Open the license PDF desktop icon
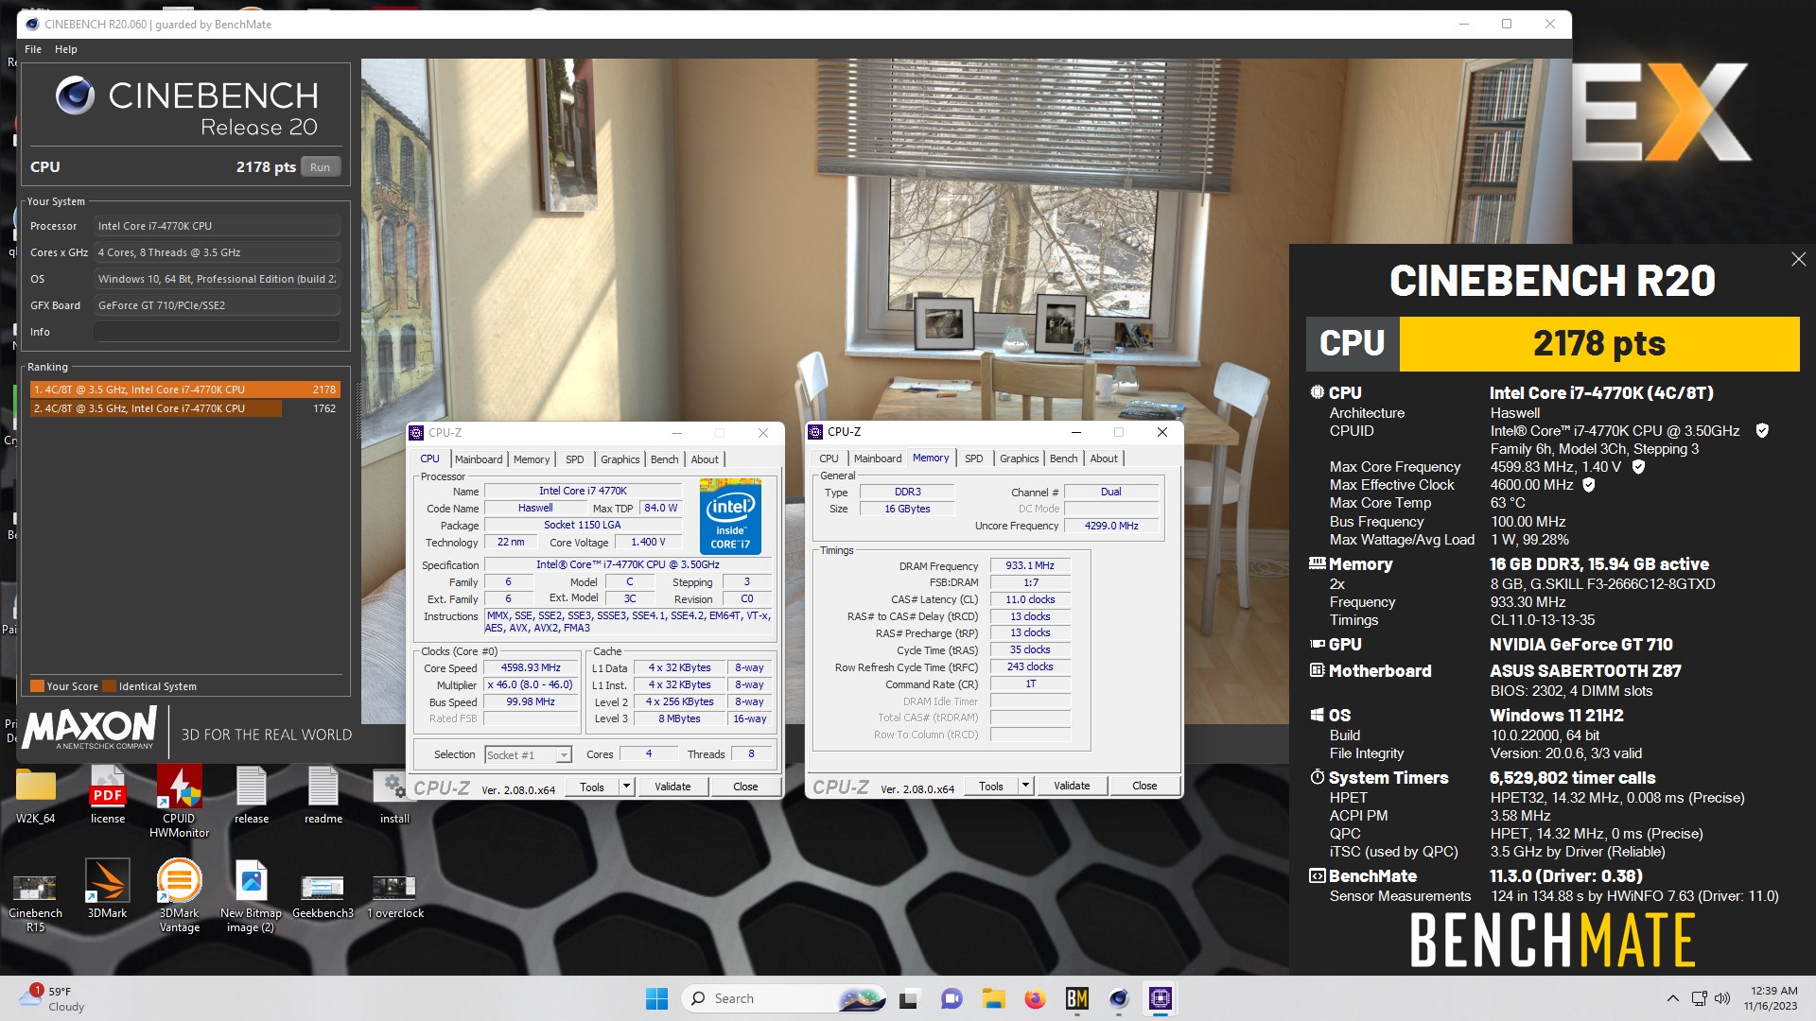 tap(108, 794)
